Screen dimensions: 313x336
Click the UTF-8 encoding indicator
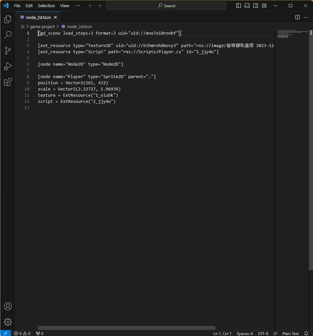[x=263, y=333]
